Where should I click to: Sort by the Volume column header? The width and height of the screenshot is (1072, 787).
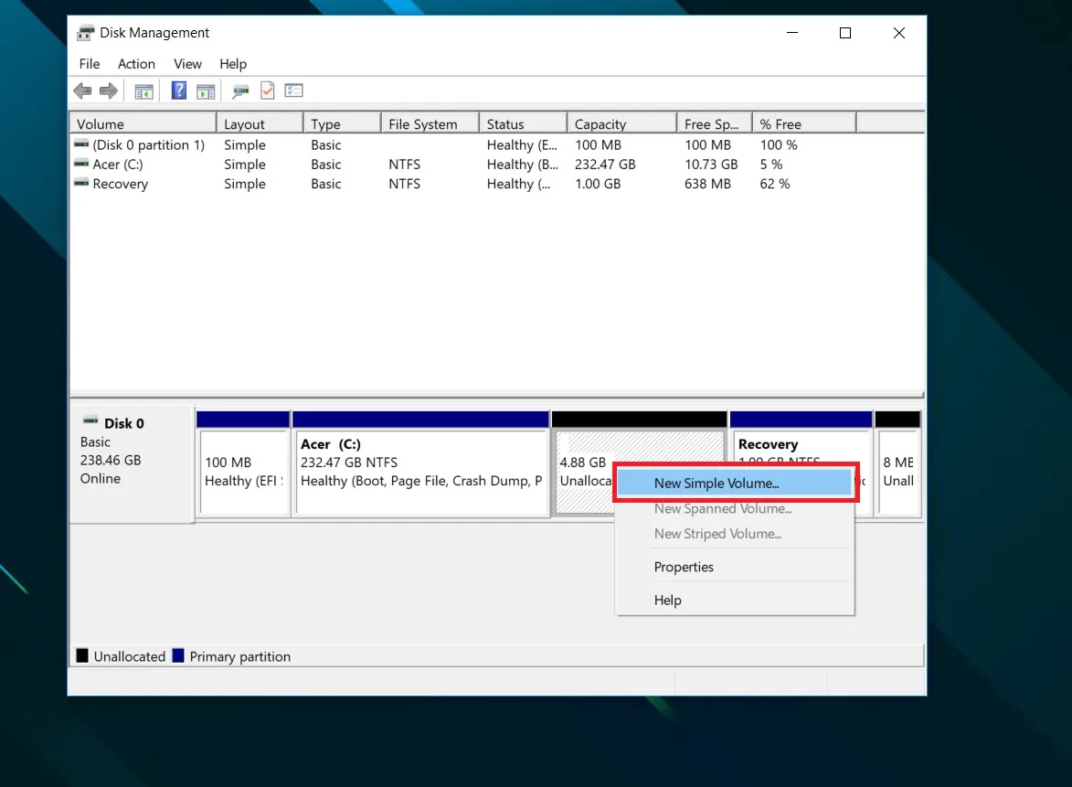pos(143,123)
